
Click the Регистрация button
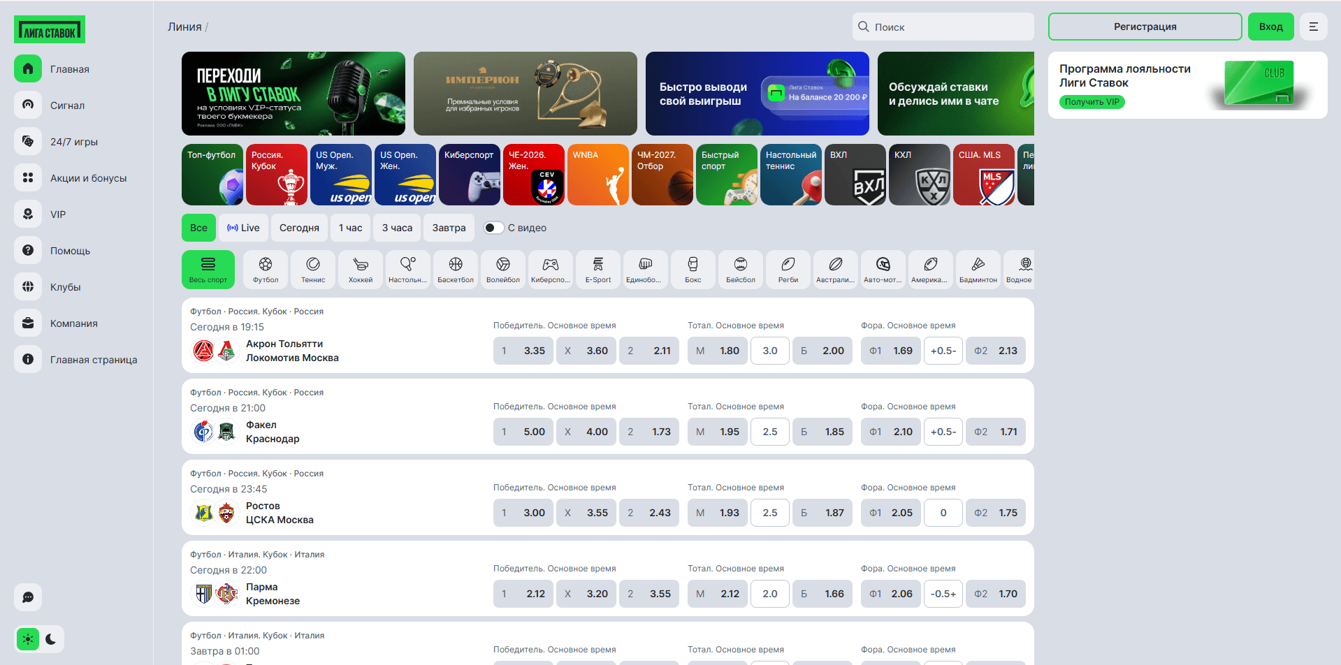coord(1145,27)
